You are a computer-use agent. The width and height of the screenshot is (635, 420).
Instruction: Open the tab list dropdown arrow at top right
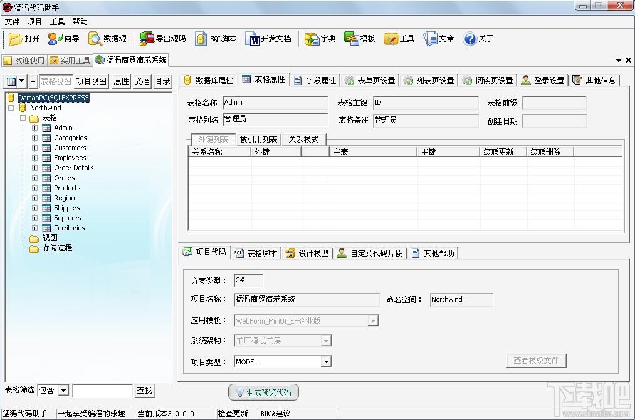tap(619, 61)
